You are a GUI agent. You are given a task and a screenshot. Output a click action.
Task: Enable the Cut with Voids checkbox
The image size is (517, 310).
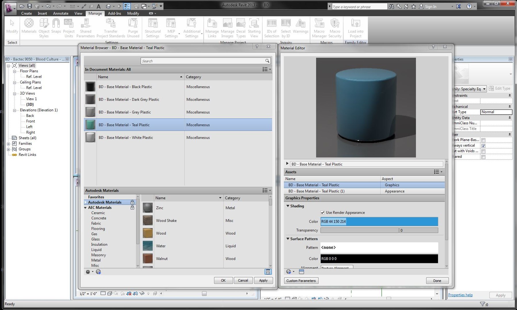[x=483, y=151]
